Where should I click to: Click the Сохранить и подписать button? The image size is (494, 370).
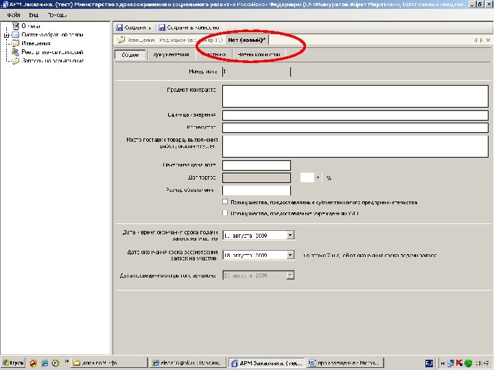pos(189,27)
